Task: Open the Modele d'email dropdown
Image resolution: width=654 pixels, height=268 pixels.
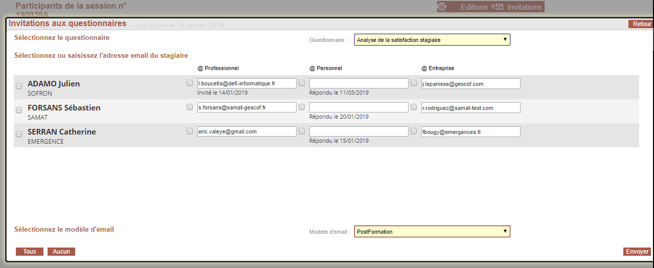Action: point(432,232)
